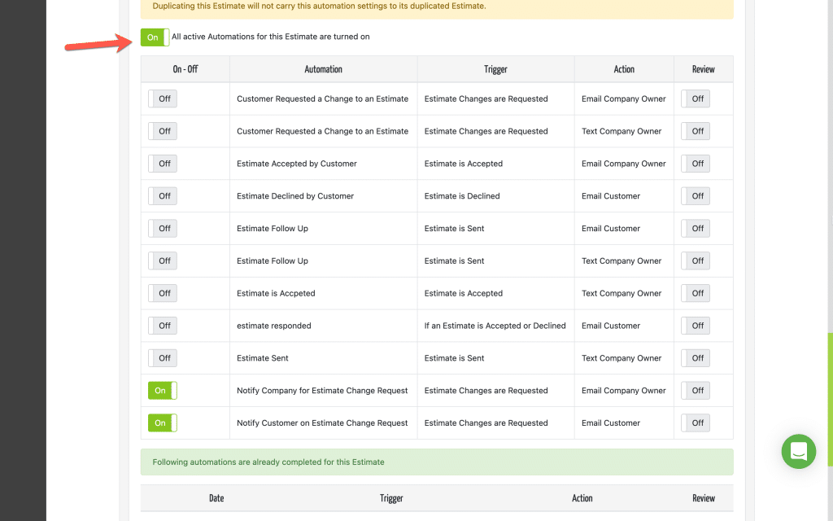Toggle Review for Estimate Declined by Customer
Screen dimensions: 833x521
[696, 196]
